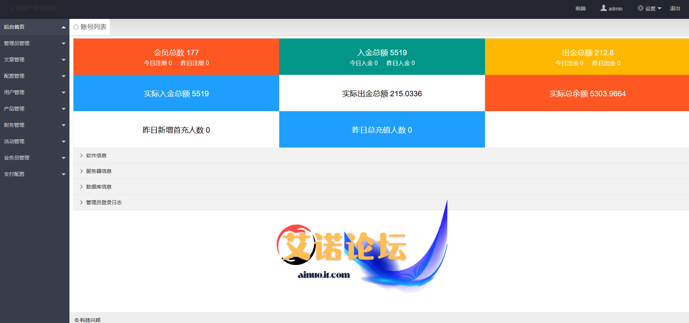Expand the 管理员登录日志 panel
The height and width of the screenshot is (323, 689).
[x=381, y=202]
